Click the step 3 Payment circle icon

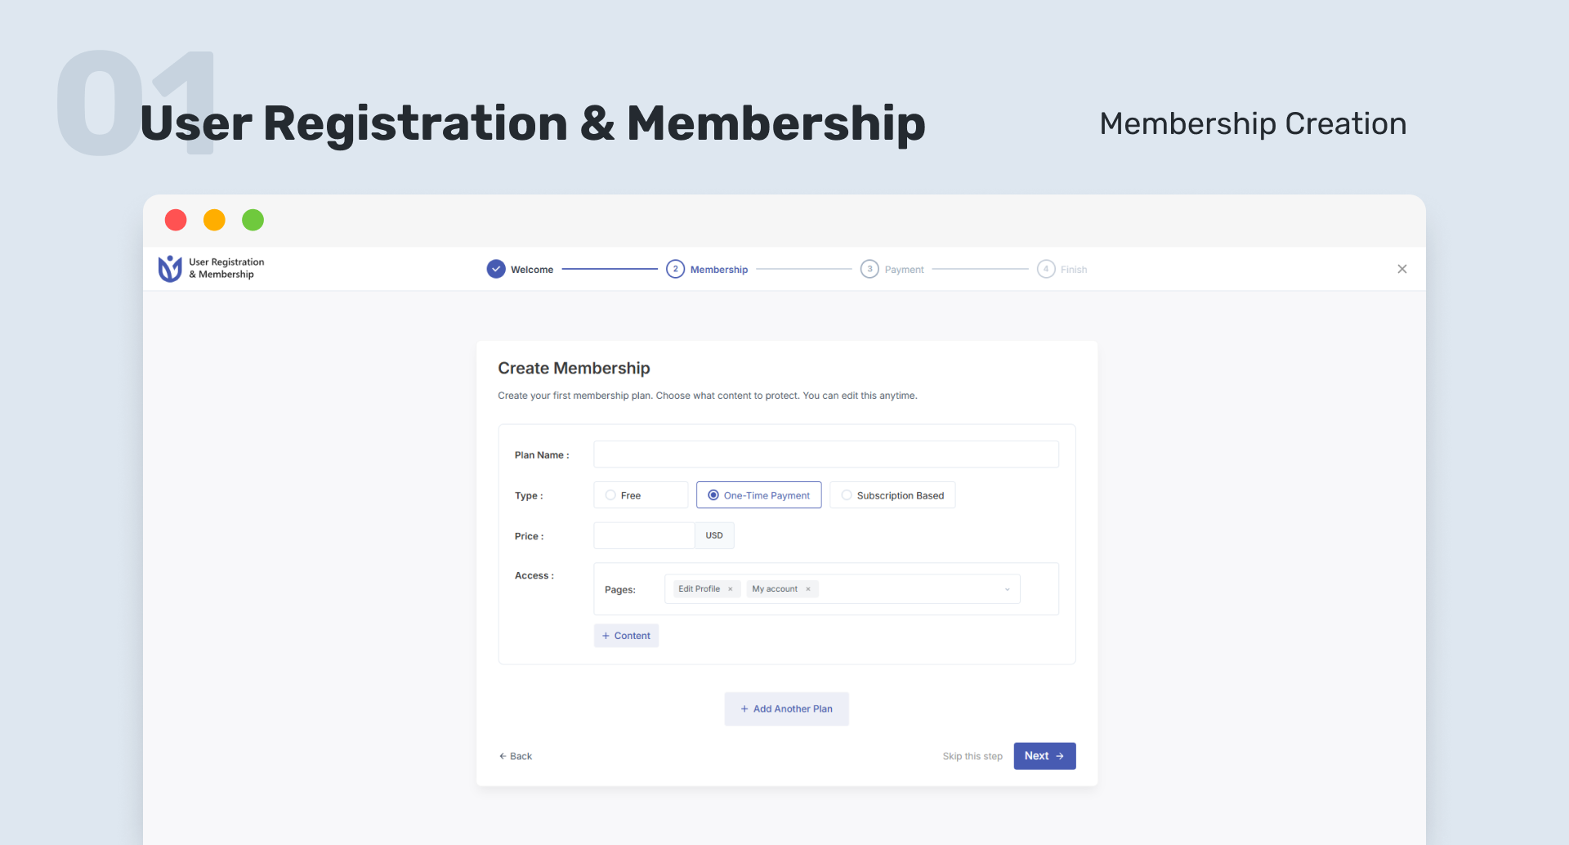869,269
